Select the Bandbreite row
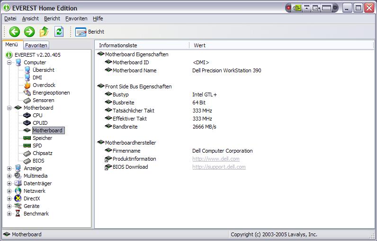Viewport: 377px width, 241px height. 161,127
